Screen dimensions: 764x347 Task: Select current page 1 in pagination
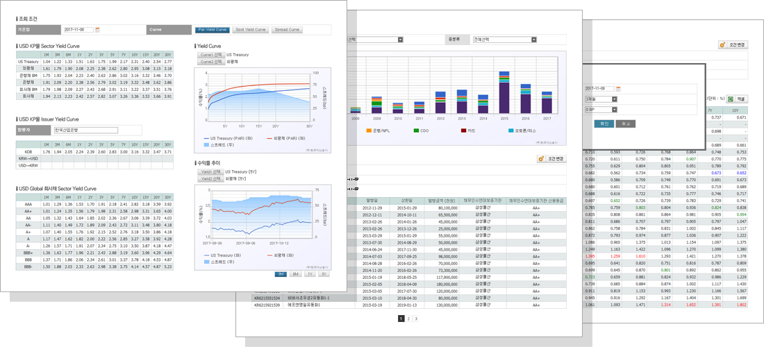coord(401,319)
